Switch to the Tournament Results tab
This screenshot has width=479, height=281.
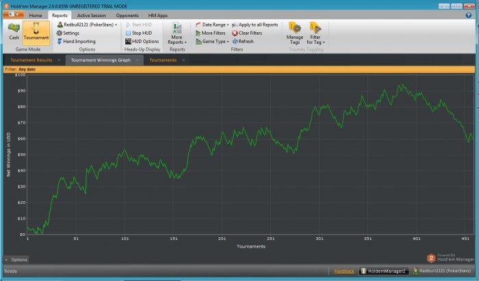click(x=31, y=60)
